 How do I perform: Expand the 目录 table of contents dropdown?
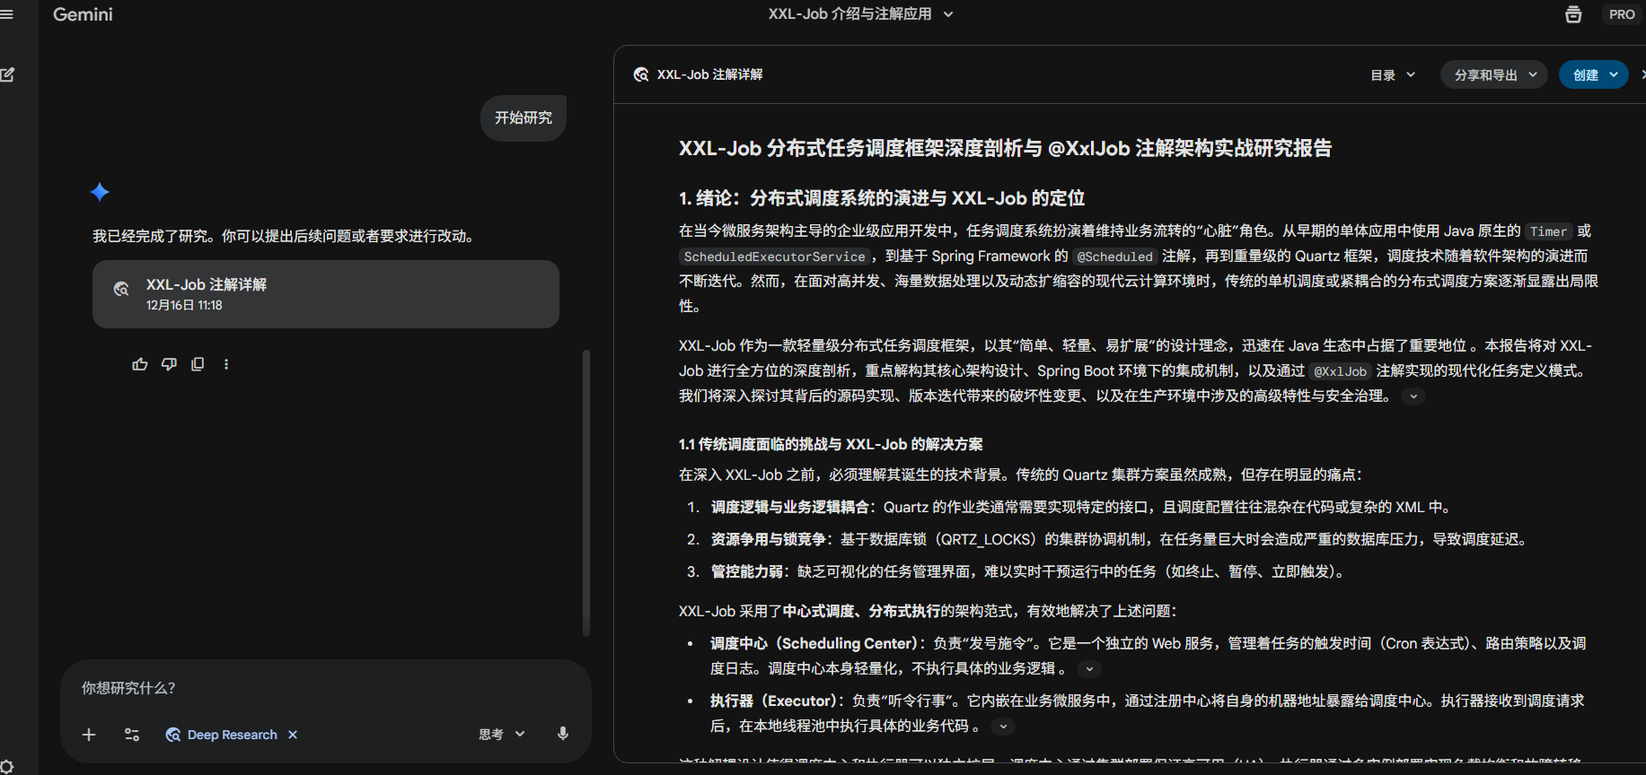(x=1393, y=75)
